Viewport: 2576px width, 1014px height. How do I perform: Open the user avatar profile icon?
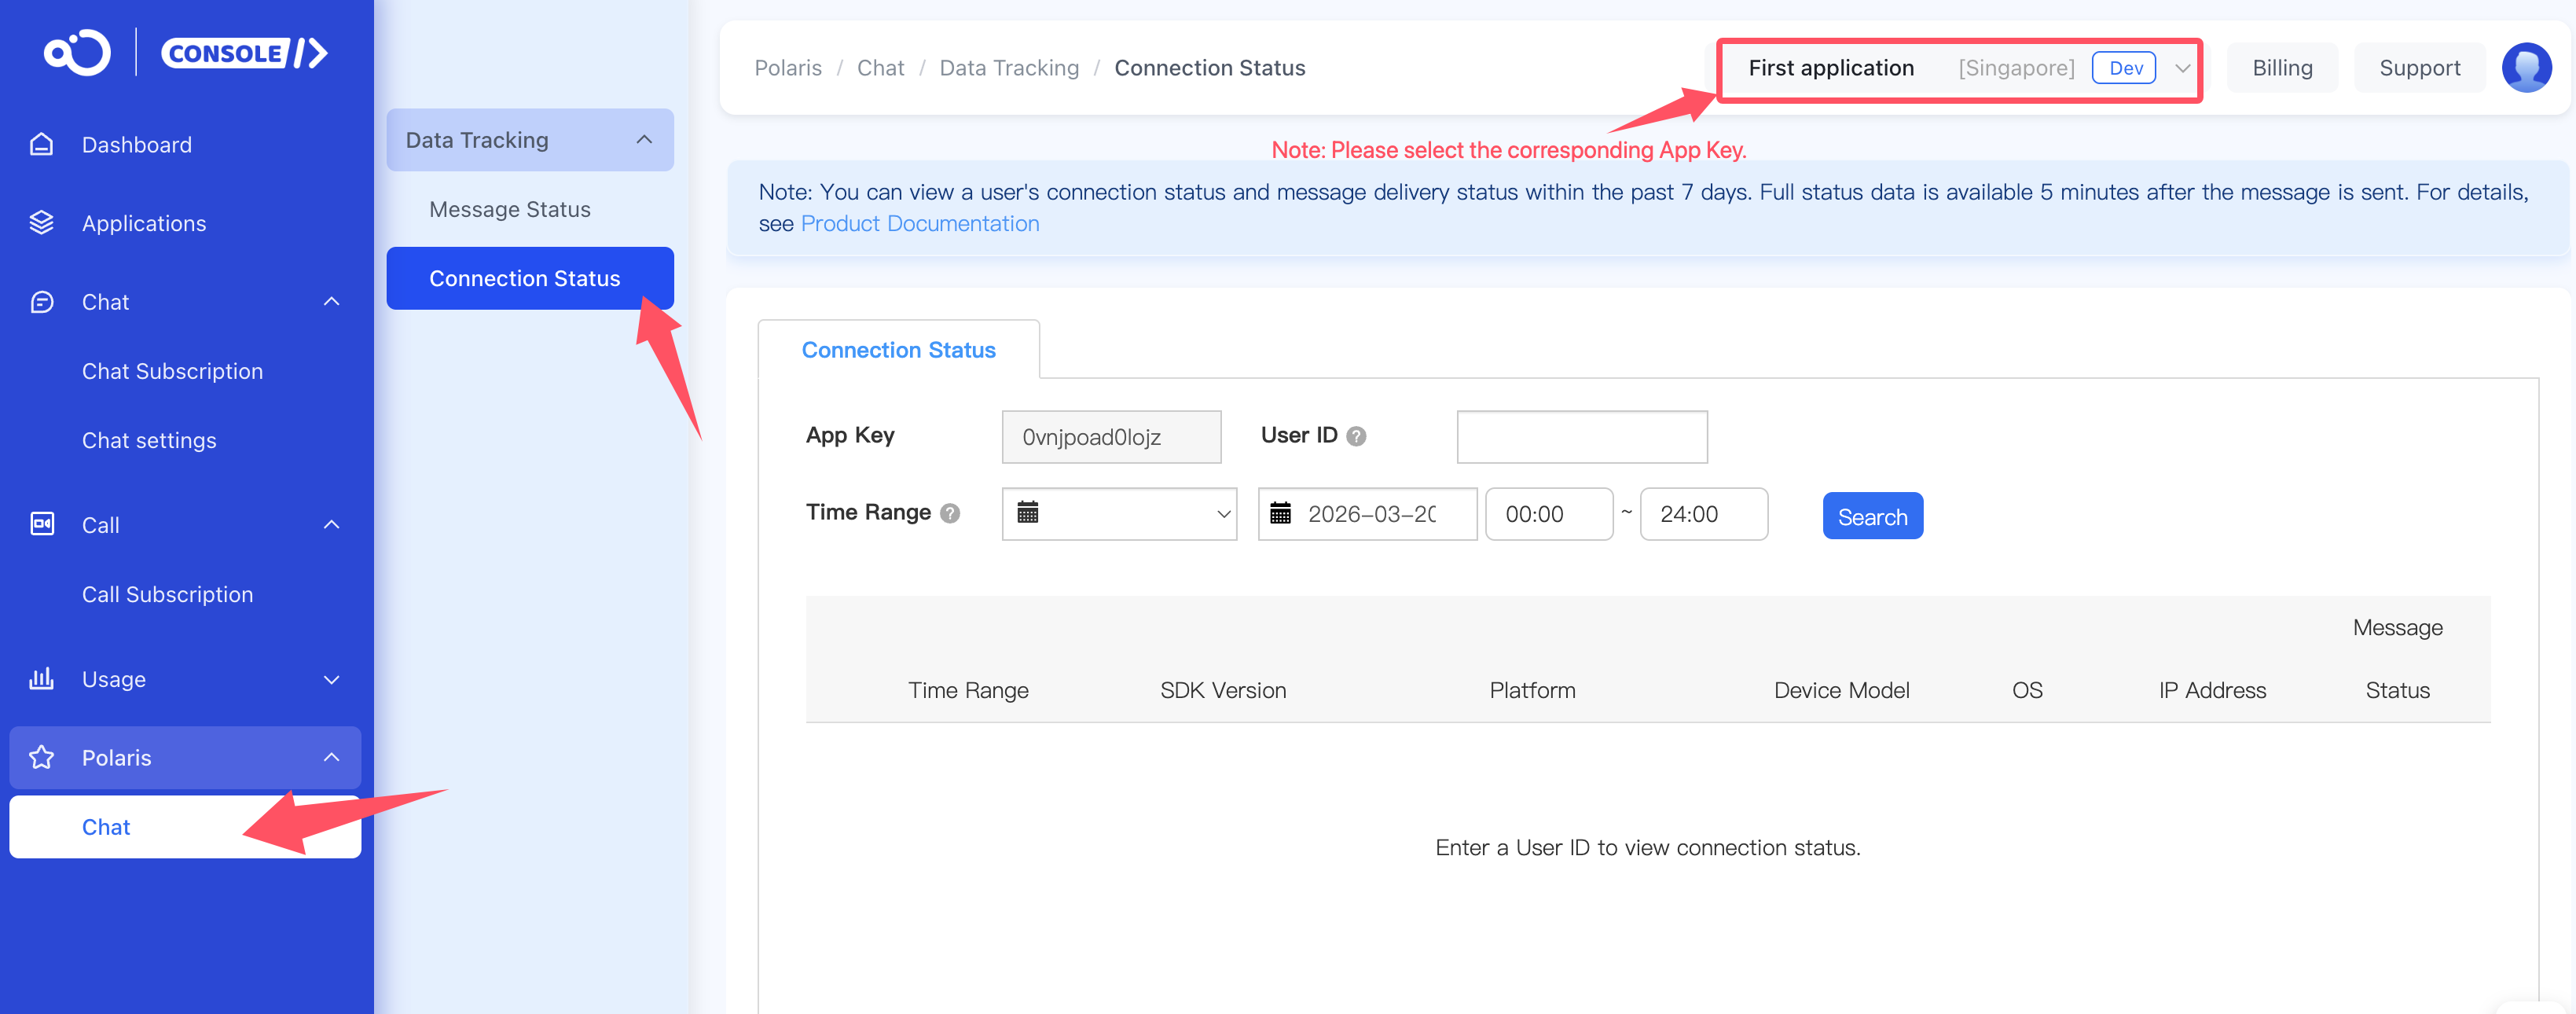coord(2525,68)
